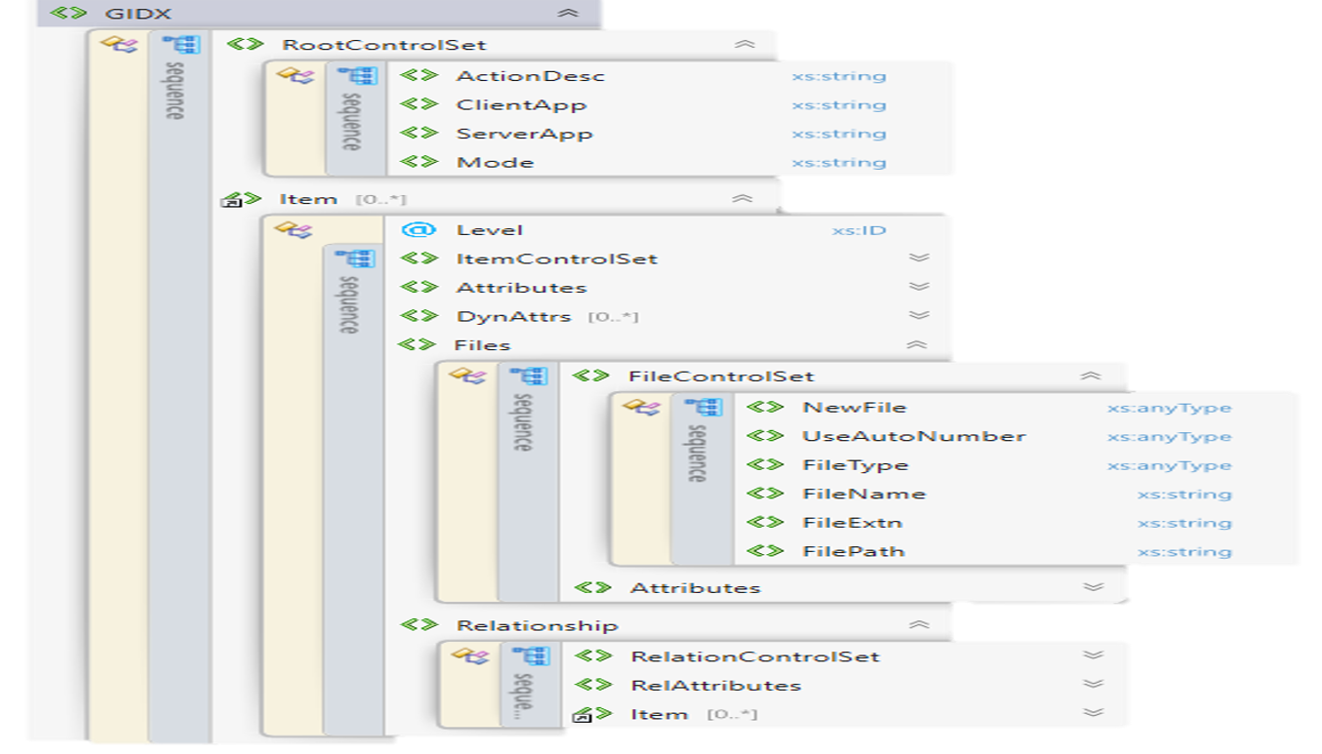Click the complex type icon under FileControlSet
The image size is (1322, 754).
(641, 407)
